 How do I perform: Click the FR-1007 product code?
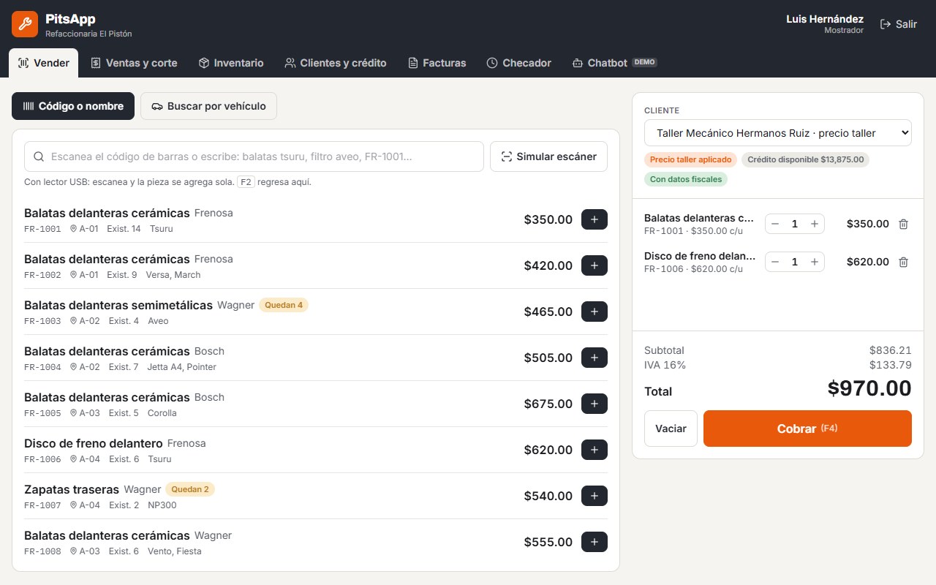42,505
